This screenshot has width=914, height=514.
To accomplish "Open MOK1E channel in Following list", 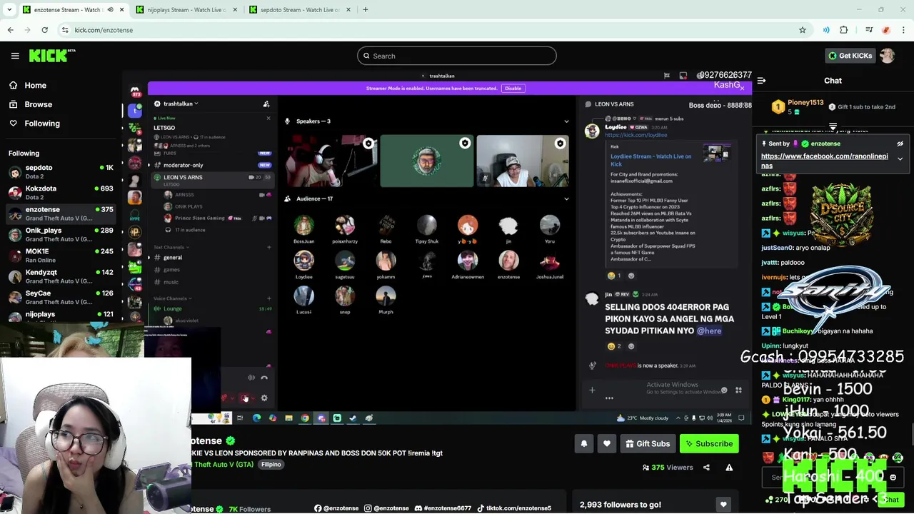I will click(61, 256).
